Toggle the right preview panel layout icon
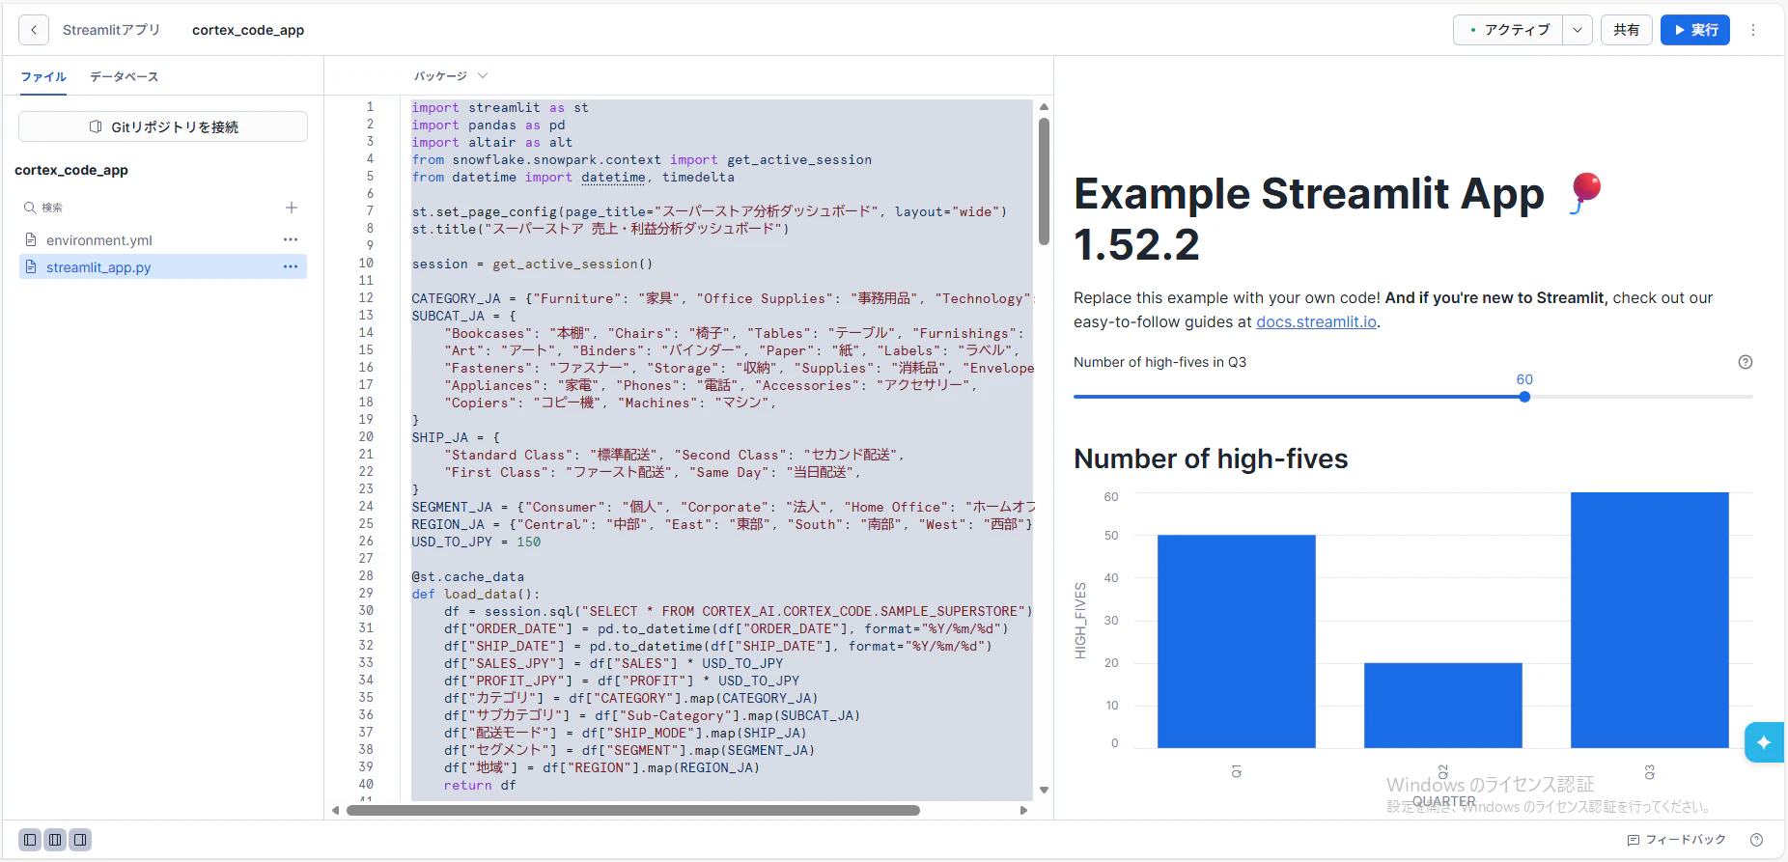This screenshot has height=862, width=1788. (x=80, y=840)
